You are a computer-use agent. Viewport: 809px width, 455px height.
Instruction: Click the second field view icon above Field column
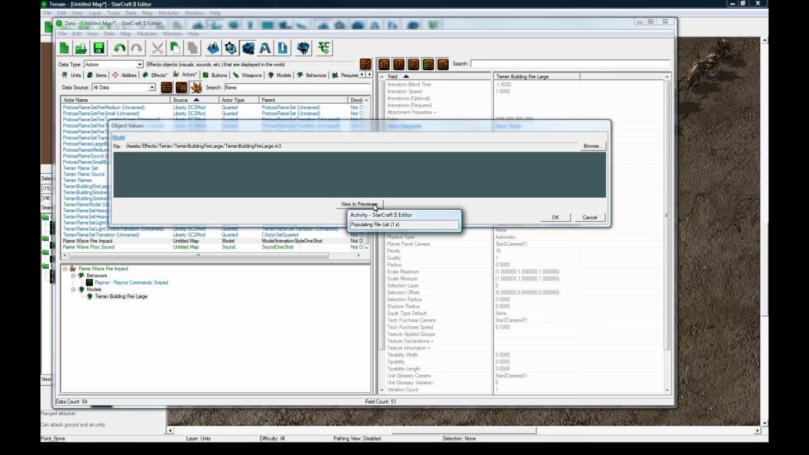tap(398, 64)
